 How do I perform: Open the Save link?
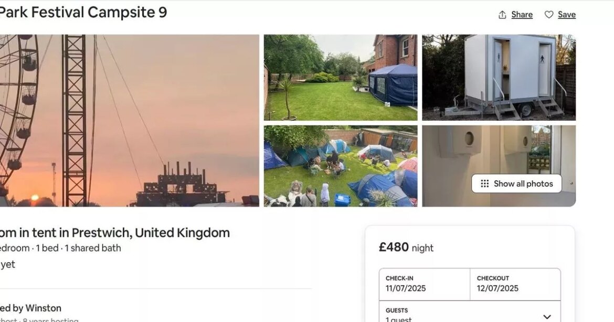[x=567, y=15]
